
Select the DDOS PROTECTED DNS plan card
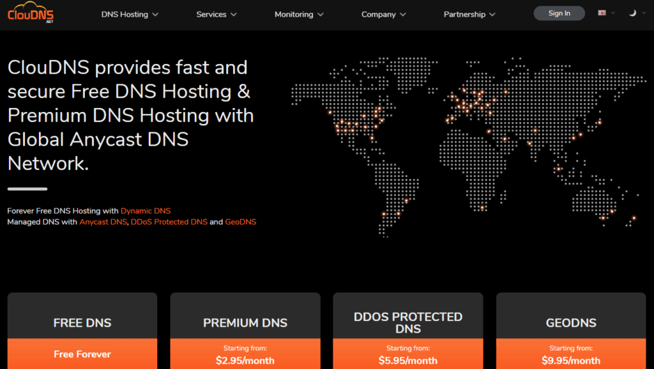(x=408, y=331)
